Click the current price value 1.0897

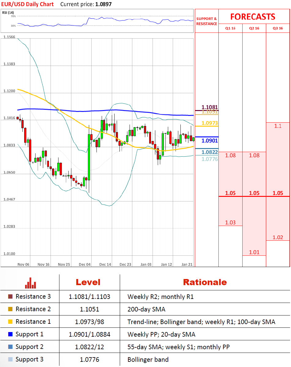104,4
